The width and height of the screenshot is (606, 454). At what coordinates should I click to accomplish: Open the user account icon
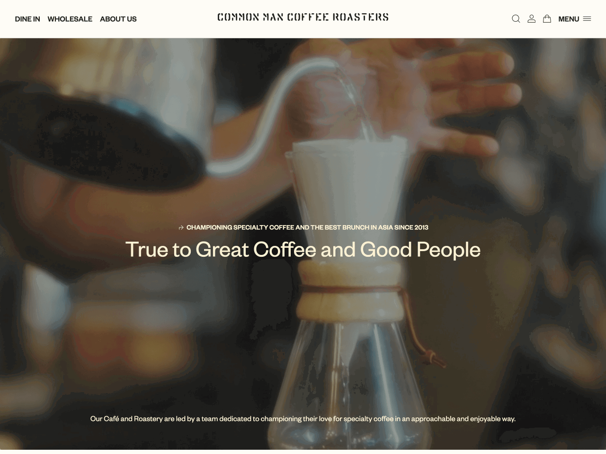pos(532,19)
